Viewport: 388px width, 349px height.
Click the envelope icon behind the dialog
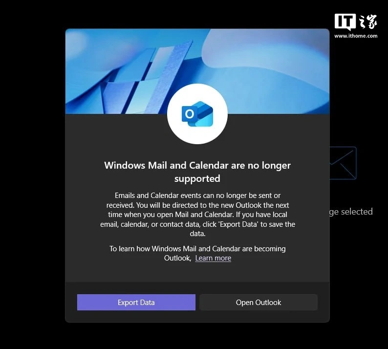pos(343,163)
